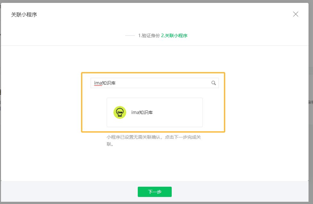
Task: Click the 关联小程序 dialog title
Action: click(24, 15)
